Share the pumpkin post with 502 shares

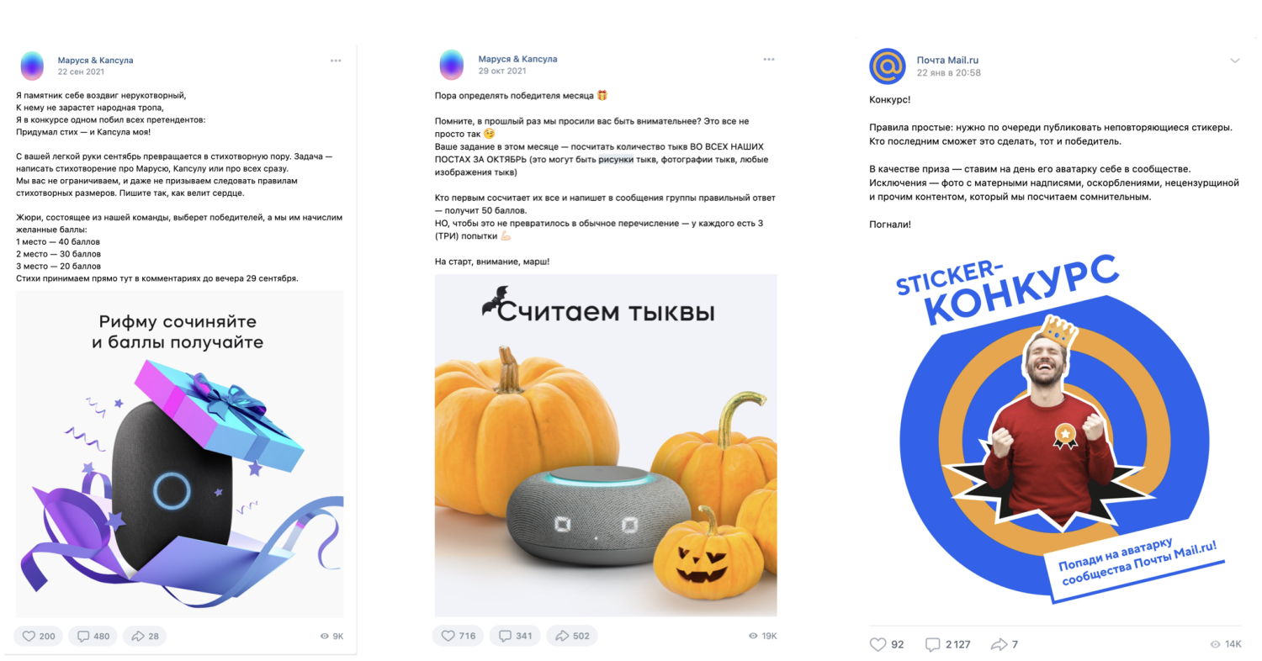point(572,636)
